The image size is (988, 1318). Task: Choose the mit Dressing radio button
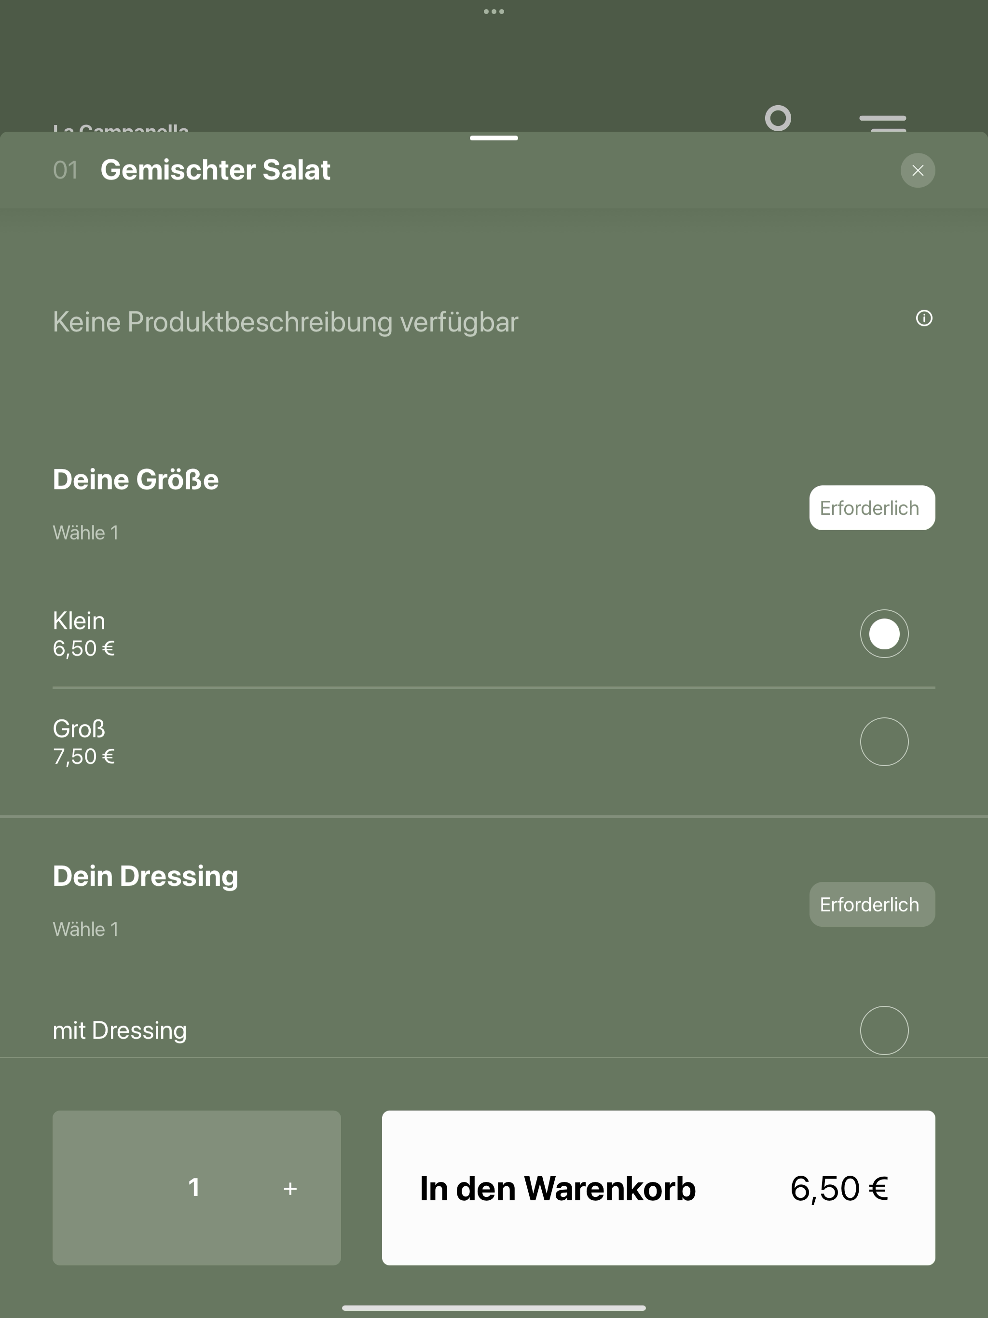click(884, 1030)
